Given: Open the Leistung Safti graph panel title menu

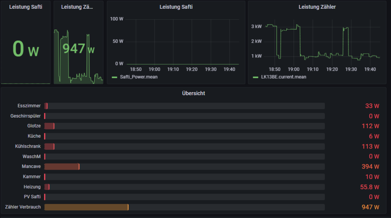Looking at the screenshot, I should tap(176, 6).
